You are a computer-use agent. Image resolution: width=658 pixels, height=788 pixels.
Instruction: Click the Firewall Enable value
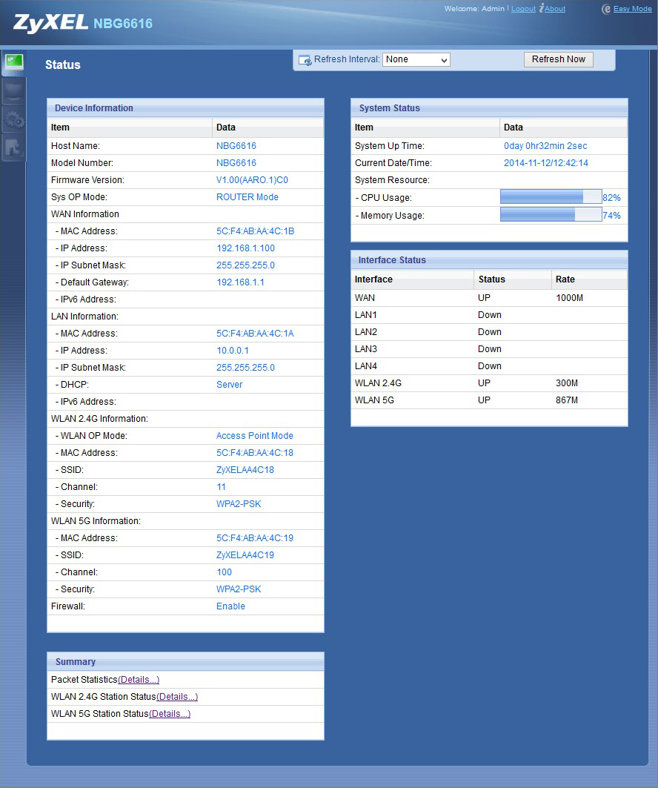pyautogui.click(x=230, y=606)
